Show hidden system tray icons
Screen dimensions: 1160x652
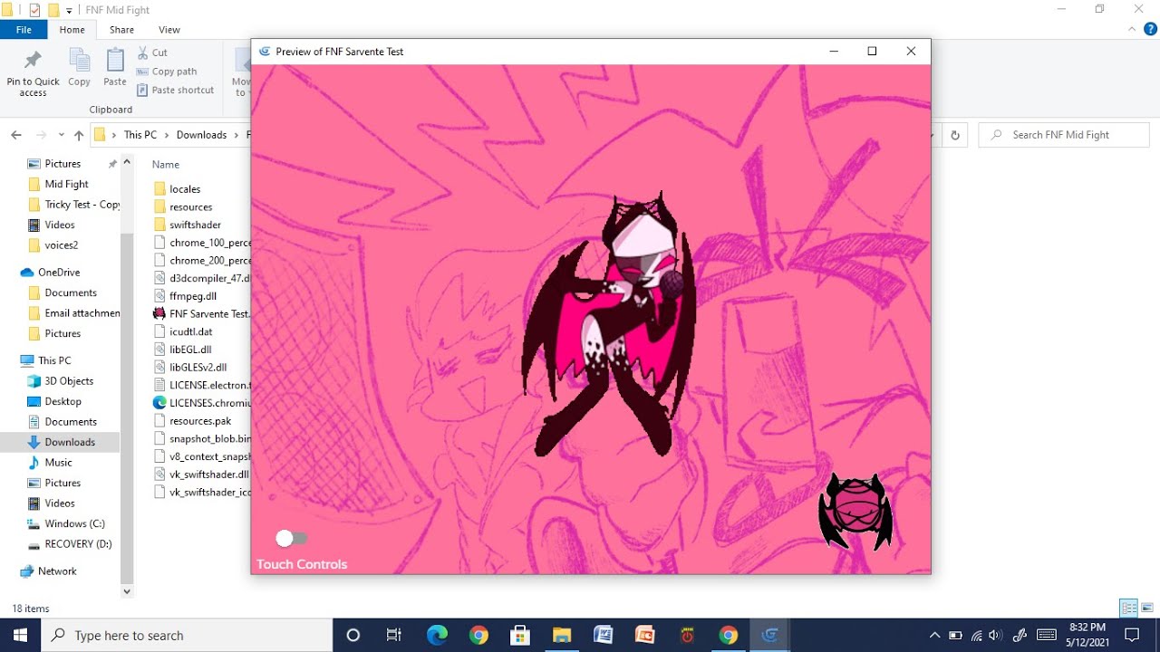pos(934,635)
